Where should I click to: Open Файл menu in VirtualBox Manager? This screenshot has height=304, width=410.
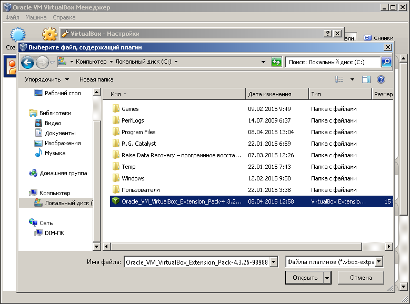(12, 17)
